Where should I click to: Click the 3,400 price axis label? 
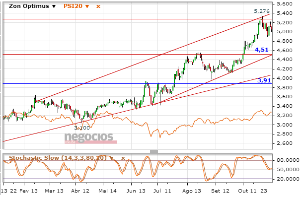click(x=285, y=106)
